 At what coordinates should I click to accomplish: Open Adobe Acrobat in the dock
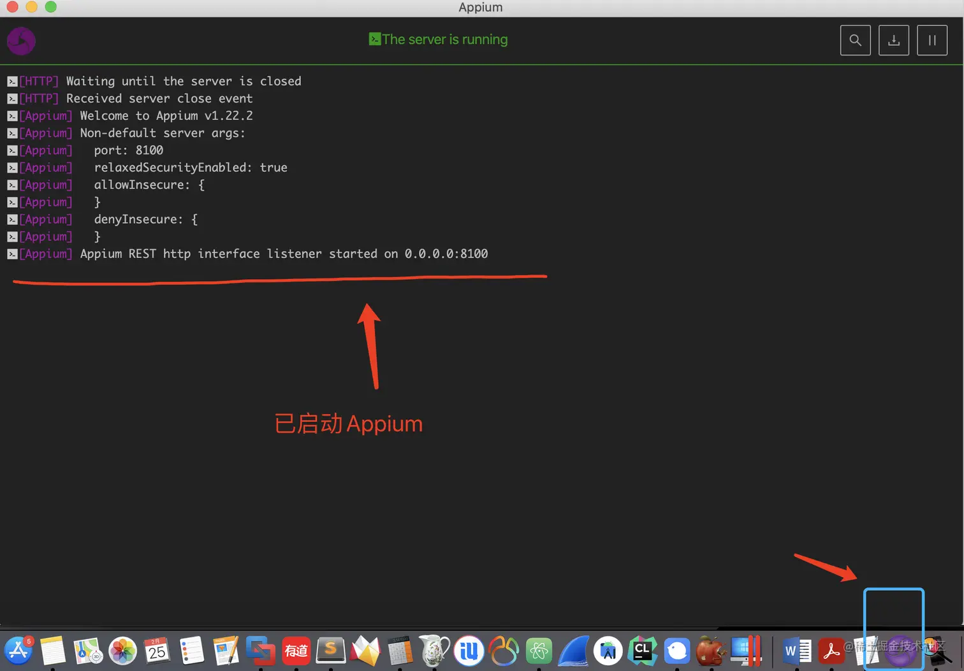click(x=831, y=651)
